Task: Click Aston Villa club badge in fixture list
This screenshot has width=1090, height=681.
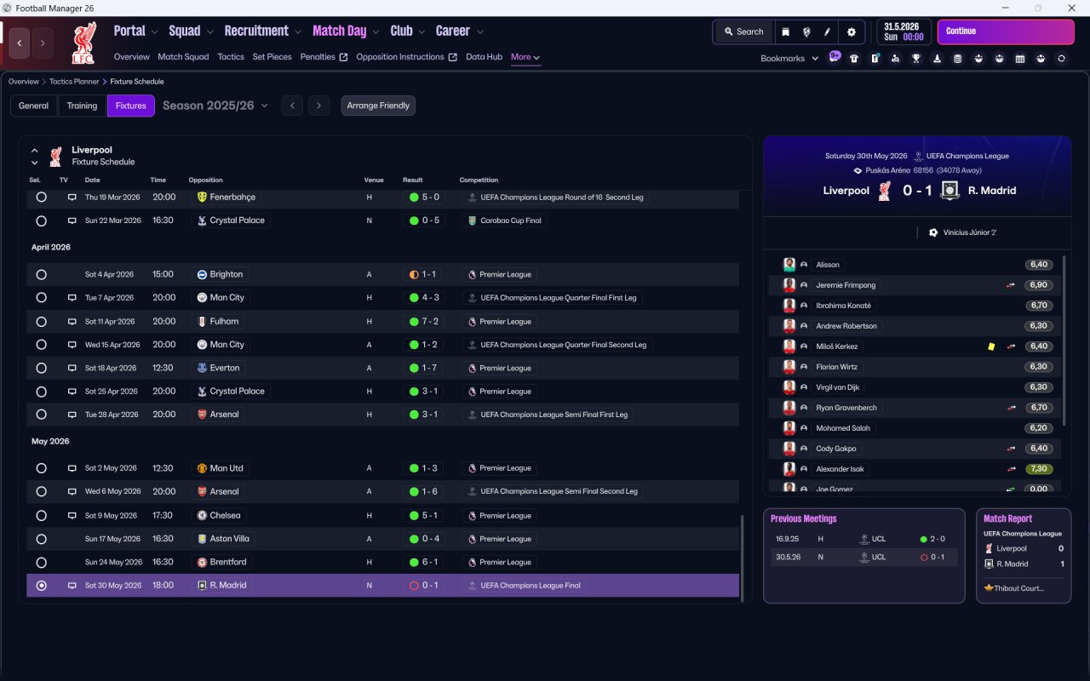Action: tap(202, 539)
